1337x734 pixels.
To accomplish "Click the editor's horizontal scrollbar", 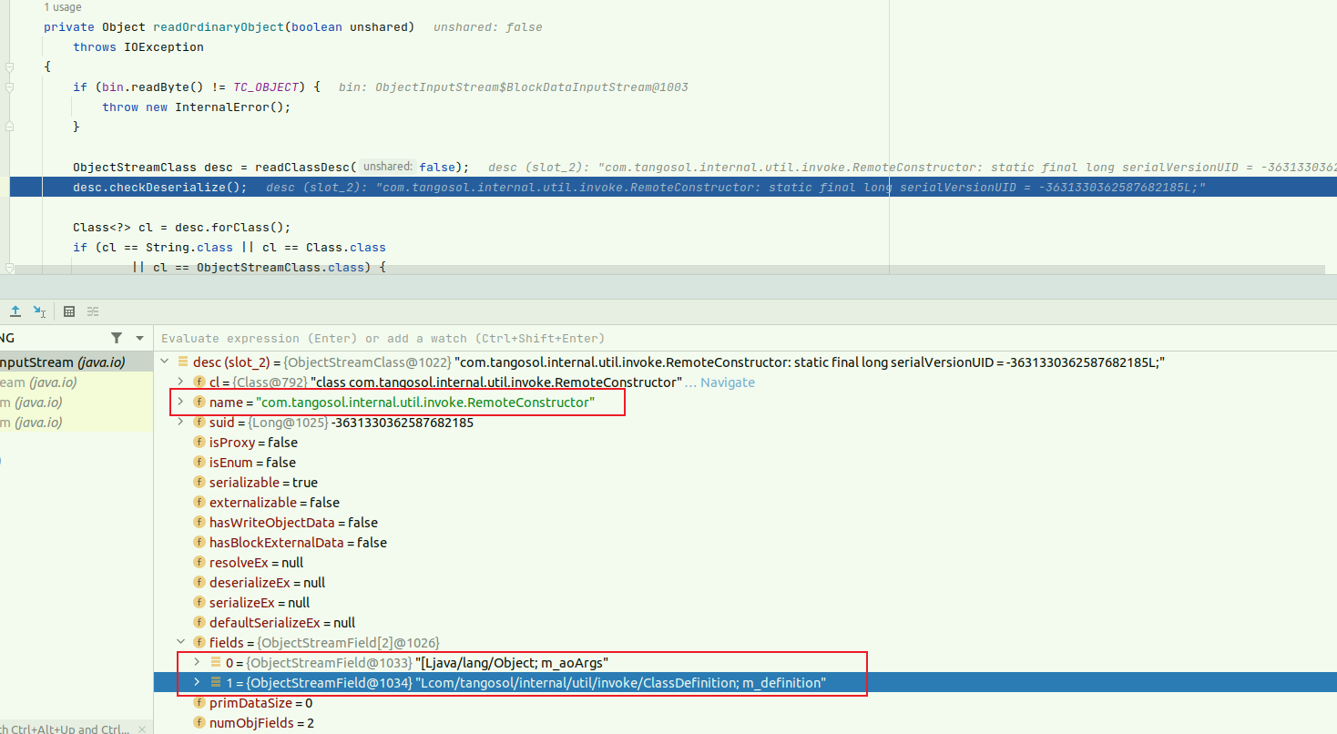I will click(669, 270).
